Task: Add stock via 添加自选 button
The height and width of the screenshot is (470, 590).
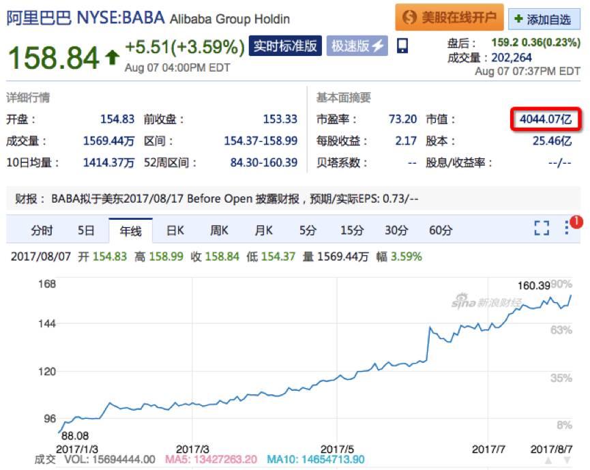Action: coord(544,19)
